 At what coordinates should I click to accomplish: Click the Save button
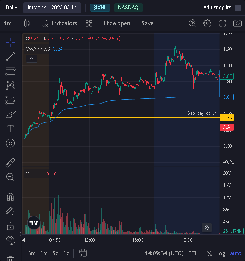(x=148, y=23)
